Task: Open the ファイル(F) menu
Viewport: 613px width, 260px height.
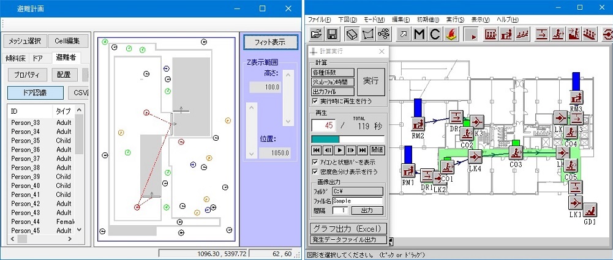Action: click(x=320, y=20)
